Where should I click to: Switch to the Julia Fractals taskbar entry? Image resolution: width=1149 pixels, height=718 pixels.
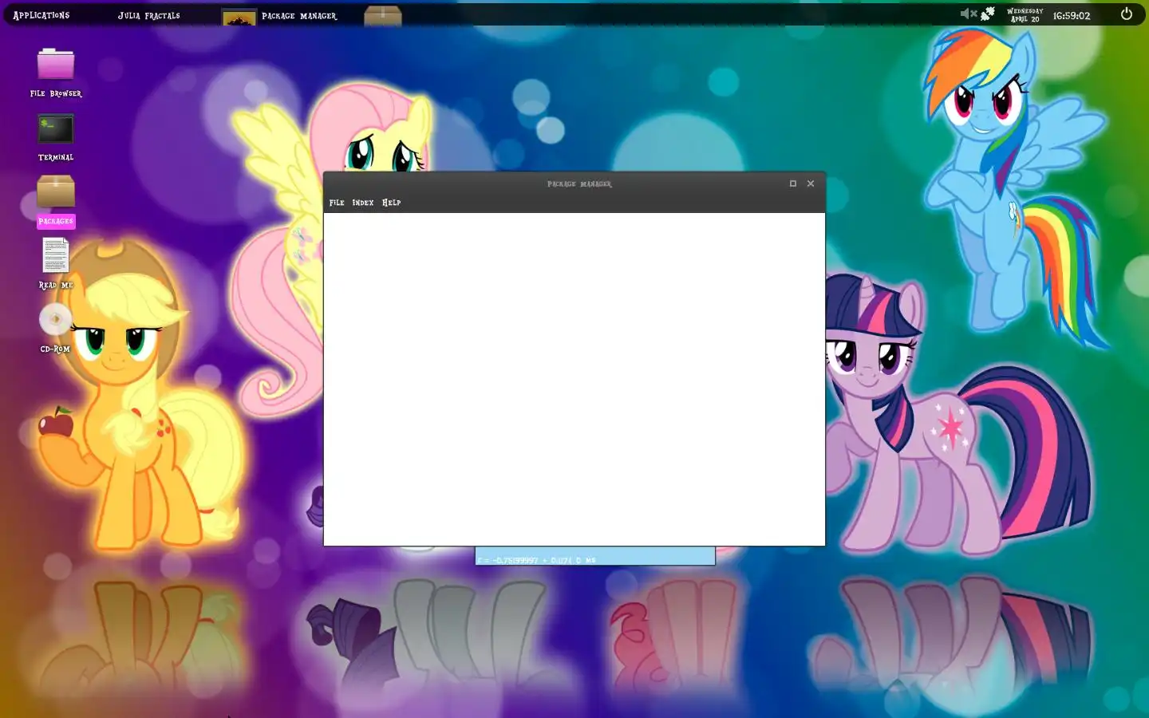click(149, 15)
